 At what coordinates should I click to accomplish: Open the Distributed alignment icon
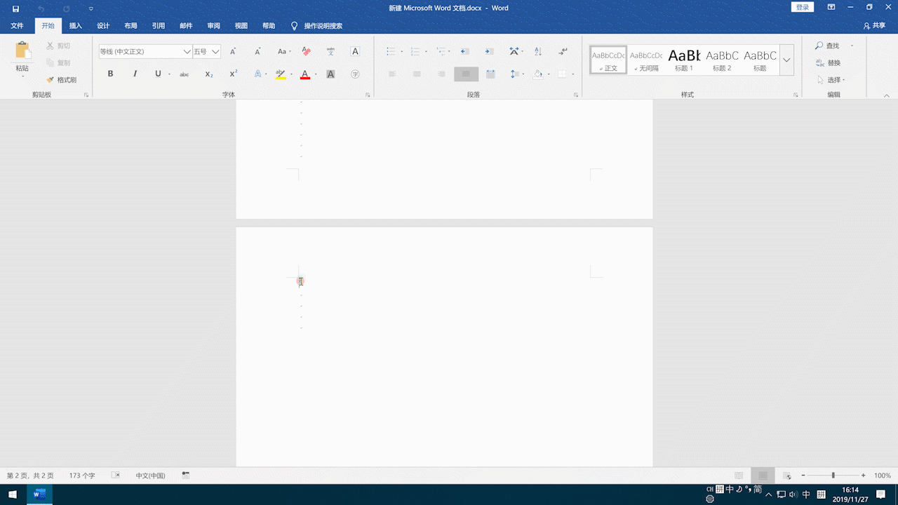[x=490, y=74]
